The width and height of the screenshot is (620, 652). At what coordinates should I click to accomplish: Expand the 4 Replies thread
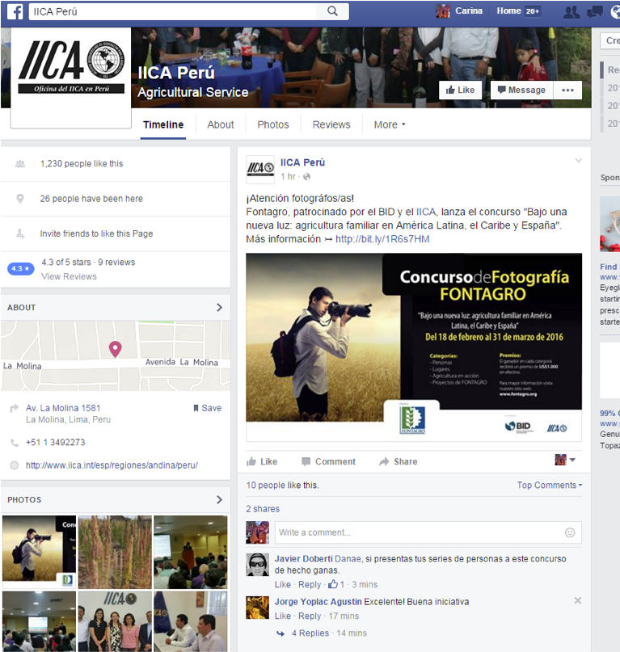coord(310,633)
